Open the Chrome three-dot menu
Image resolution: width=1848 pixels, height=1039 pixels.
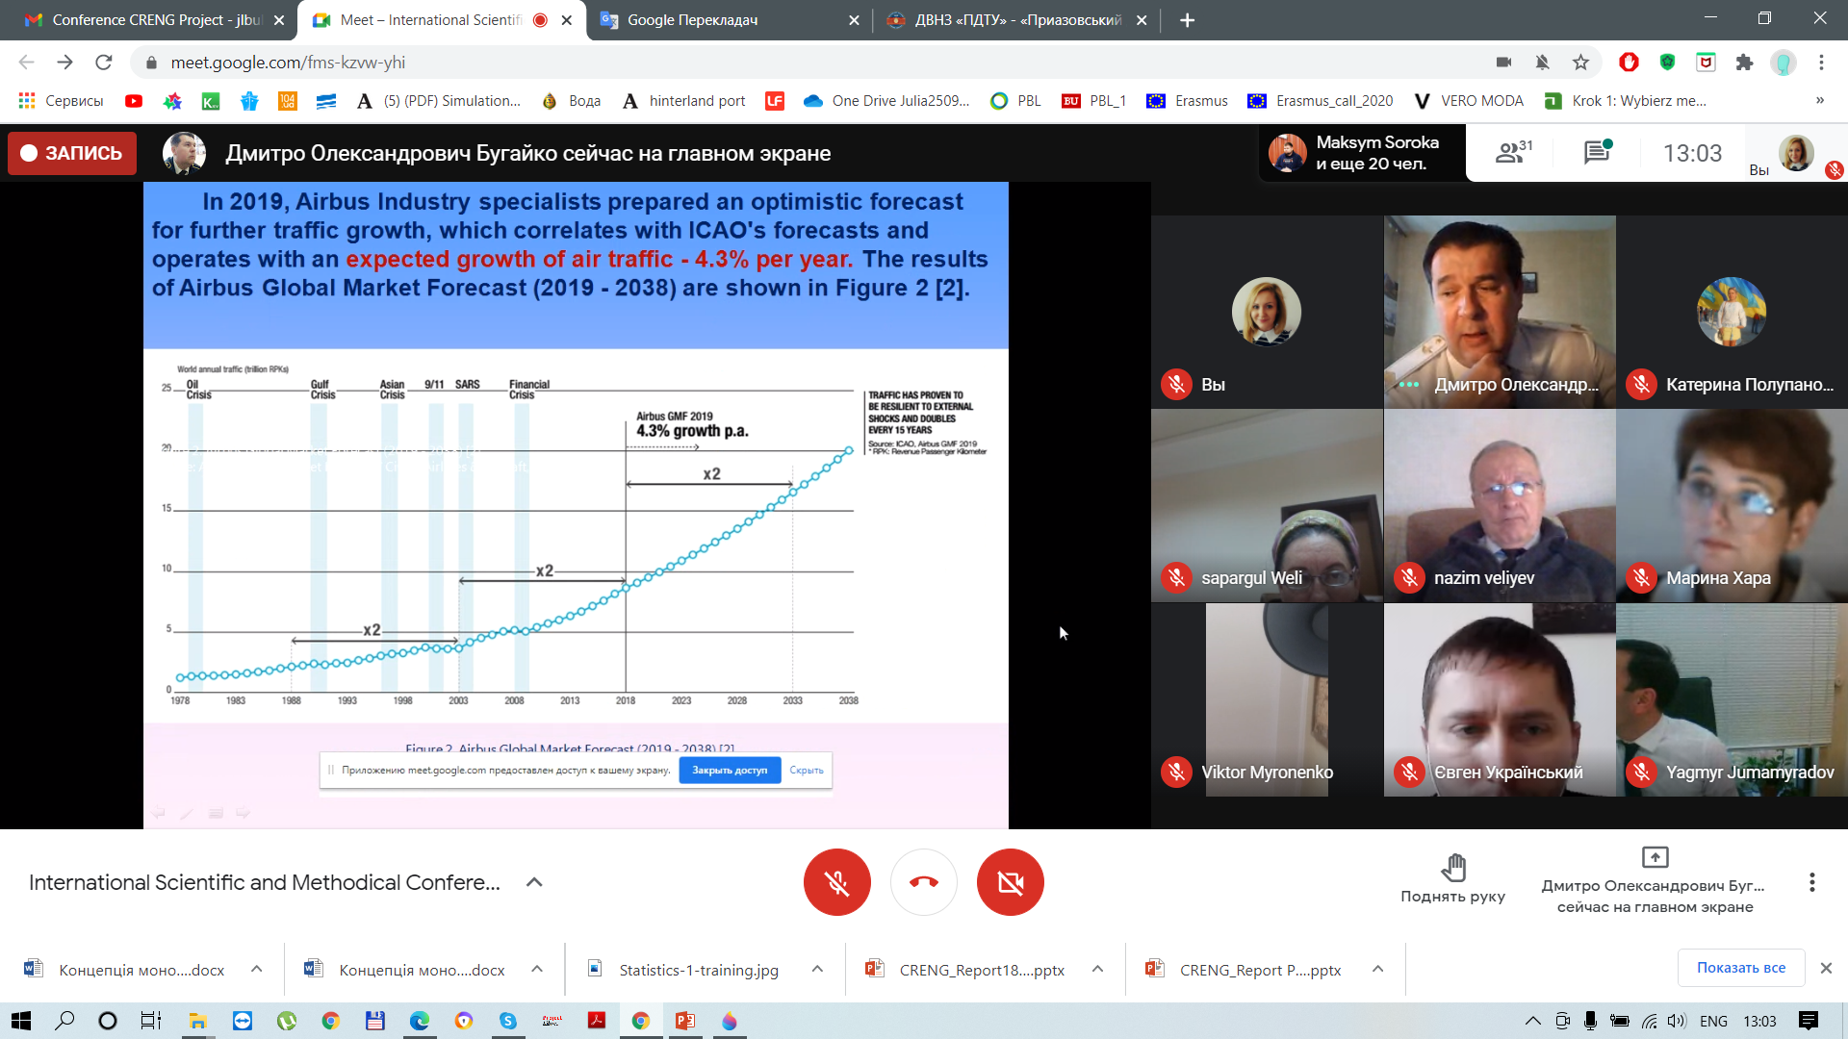coord(1821,63)
